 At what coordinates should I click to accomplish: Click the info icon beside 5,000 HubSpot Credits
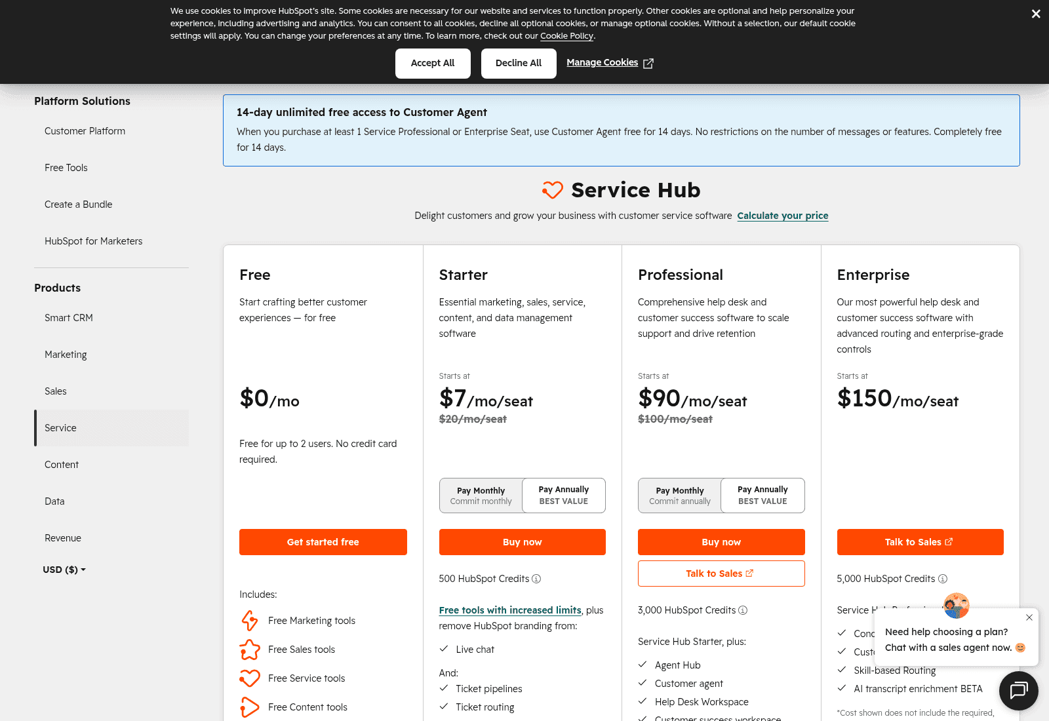point(943,579)
